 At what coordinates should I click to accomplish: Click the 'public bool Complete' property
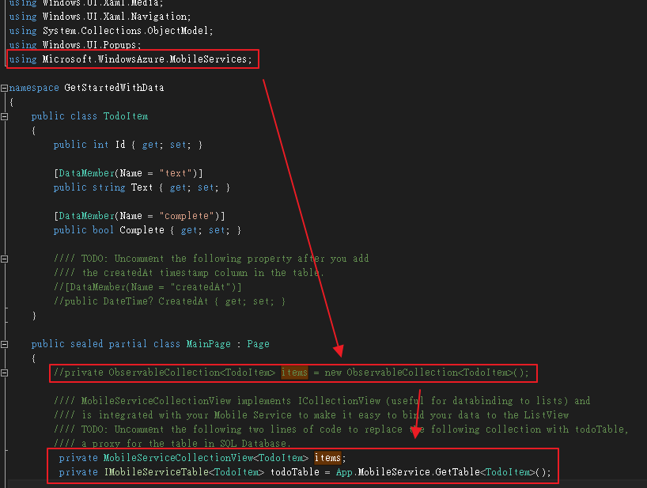147,230
